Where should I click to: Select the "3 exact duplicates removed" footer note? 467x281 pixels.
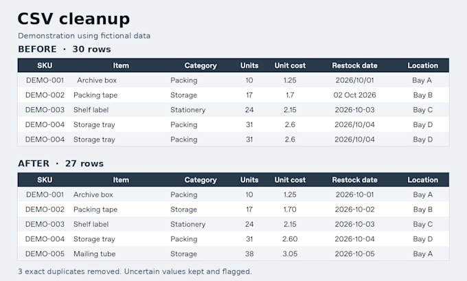tap(69, 271)
